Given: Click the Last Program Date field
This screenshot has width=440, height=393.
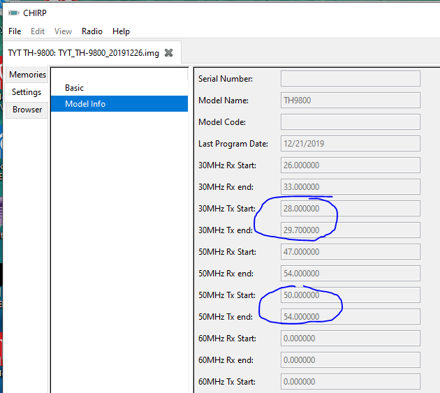Looking at the screenshot, I should click(x=350, y=143).
